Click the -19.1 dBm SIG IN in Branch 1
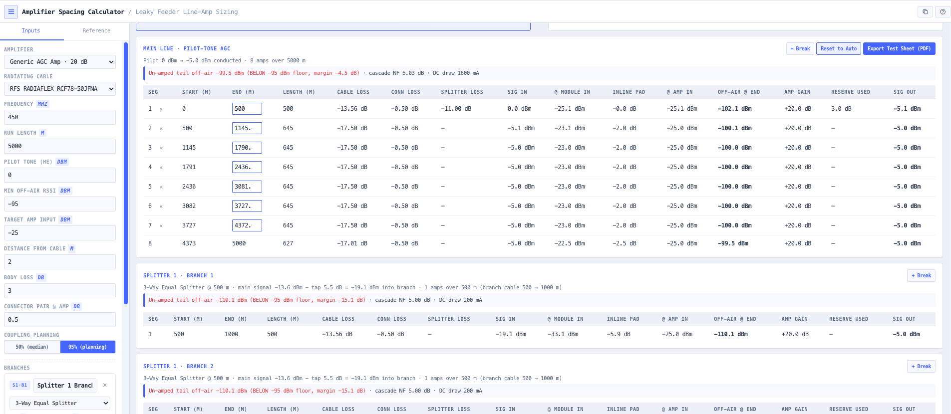Image resolution: width=951 pixels, height=414 pixels. [x=511, y=334]
